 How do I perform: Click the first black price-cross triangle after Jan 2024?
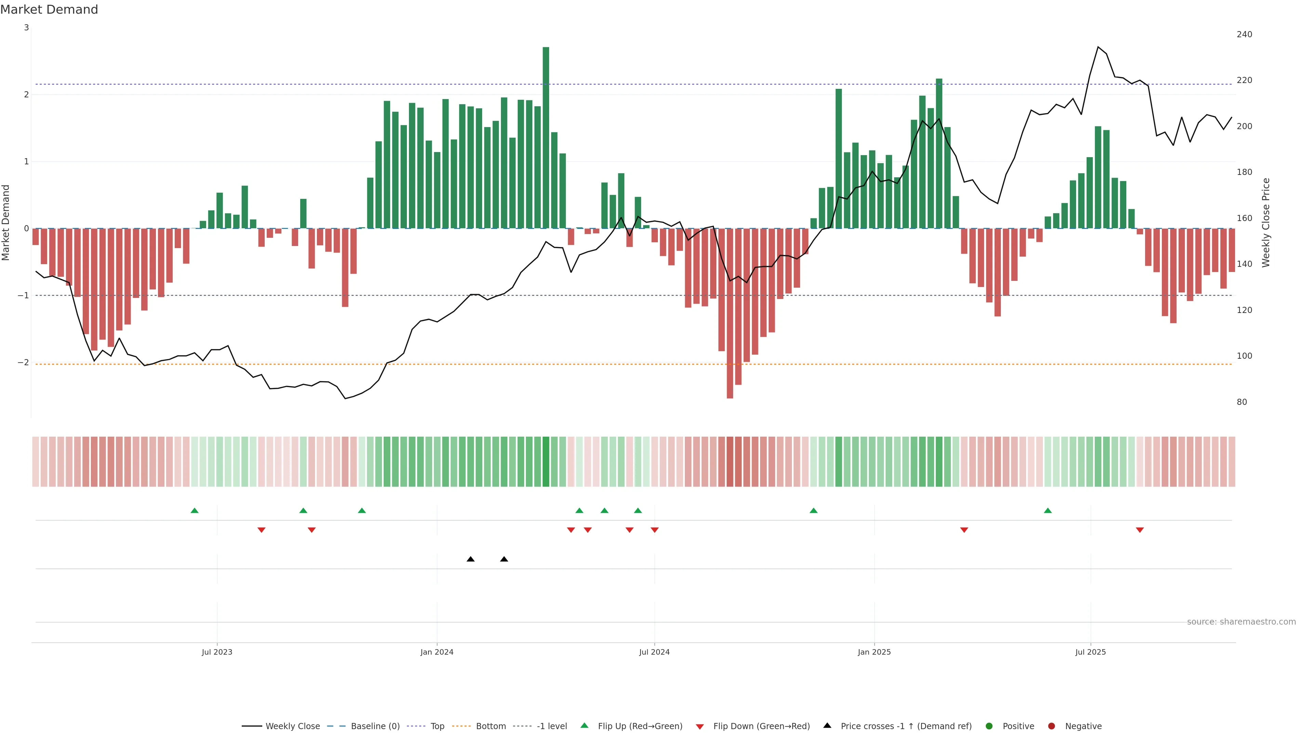(x=470, y=559)
